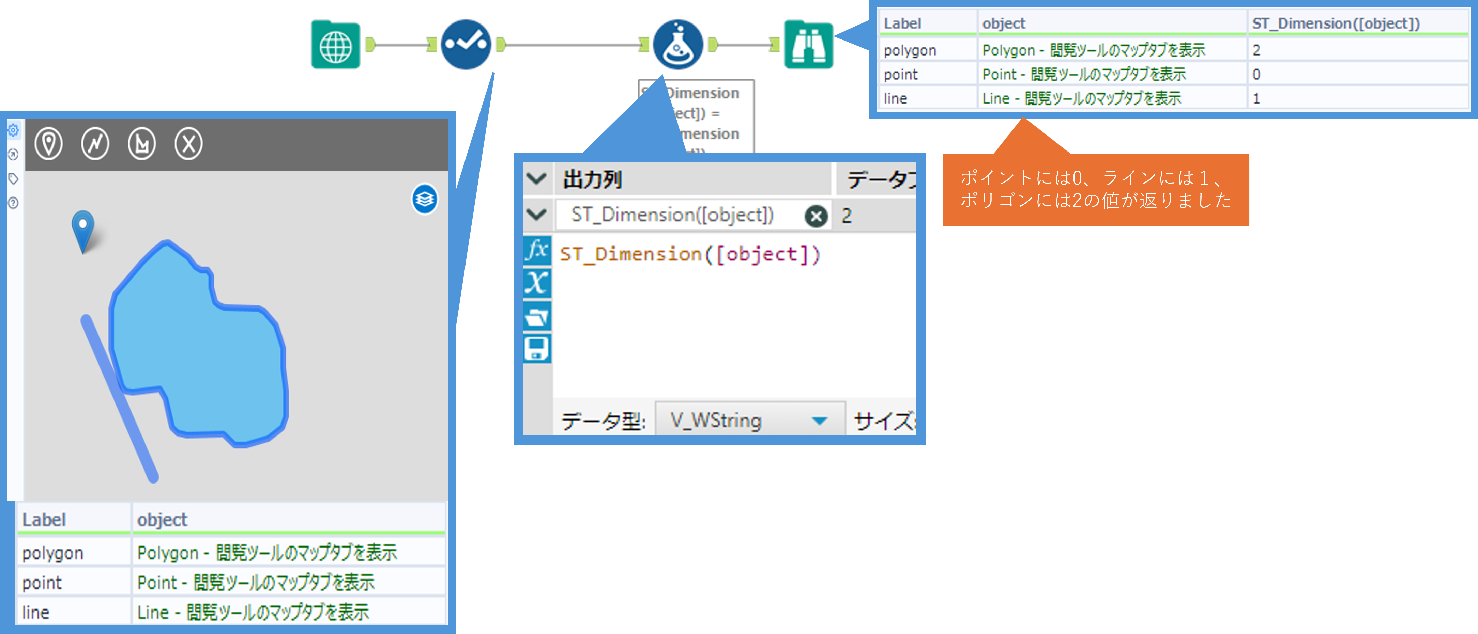Choose the draw point marker icon
The width and height of the screenshot is (1478, 634).
point(49,143)
